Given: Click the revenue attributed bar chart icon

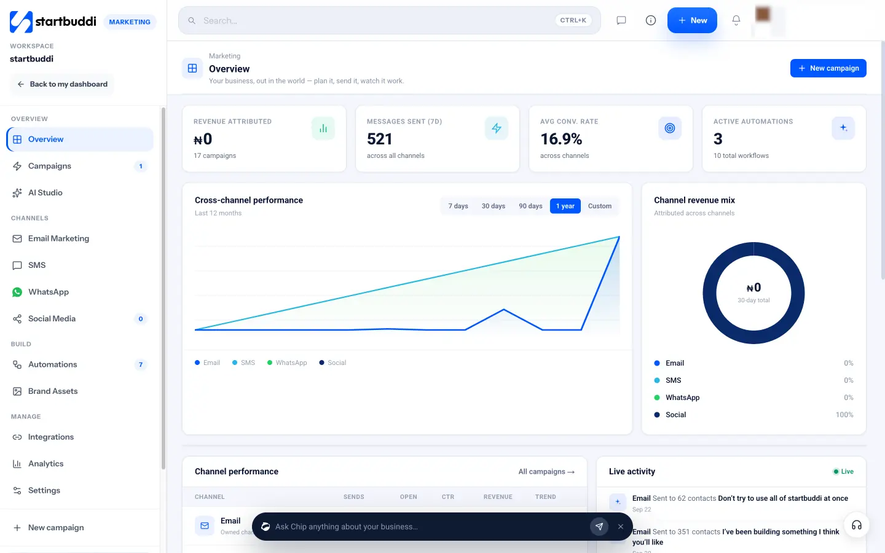Looking at the screenshot, I should pyautogui.click(x=323, y=128).
